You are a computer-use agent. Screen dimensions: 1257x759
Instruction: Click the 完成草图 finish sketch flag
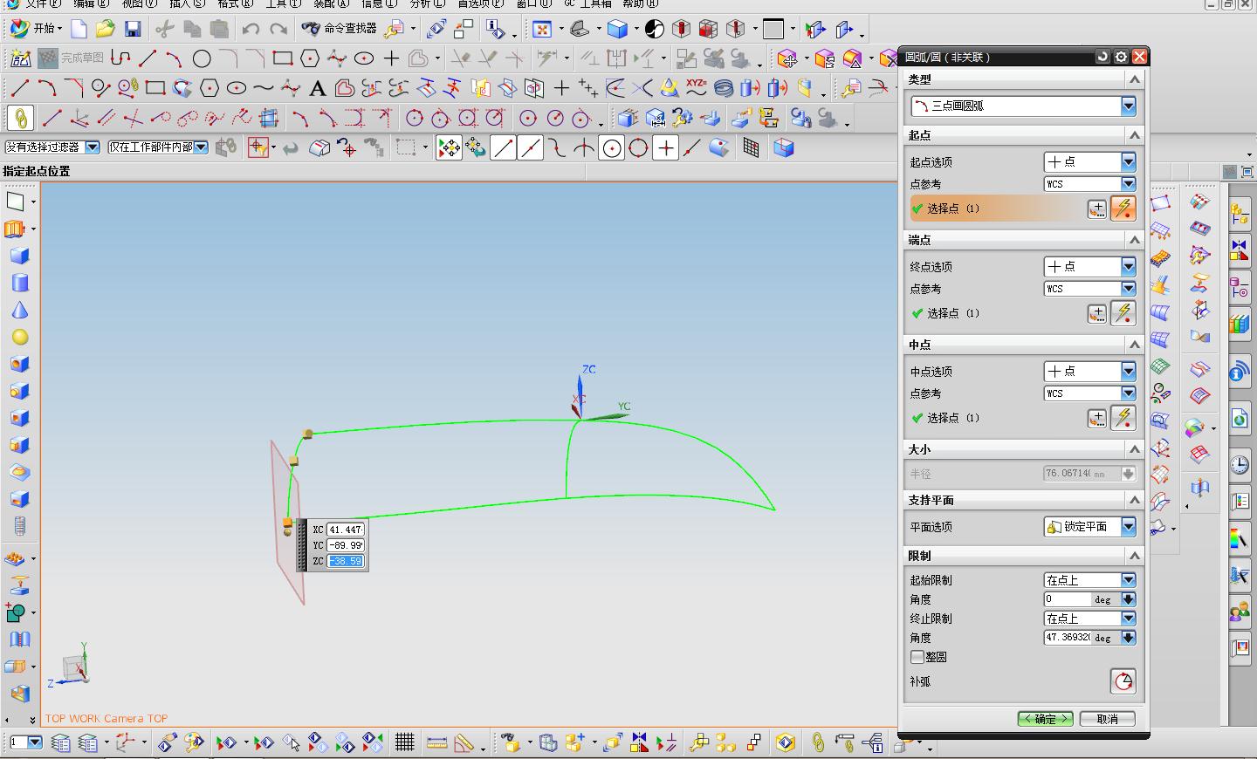[x=72, y=58]
